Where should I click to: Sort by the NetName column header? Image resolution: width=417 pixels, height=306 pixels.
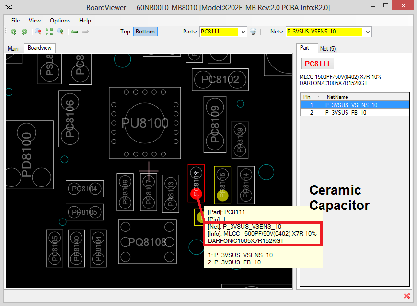coord(367,97)
